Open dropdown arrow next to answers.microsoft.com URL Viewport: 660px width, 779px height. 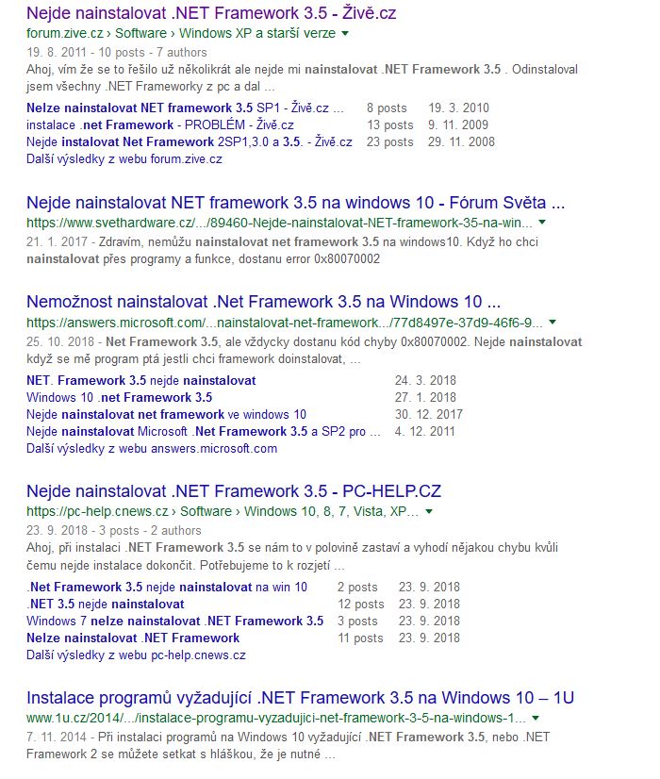point(553,322)
